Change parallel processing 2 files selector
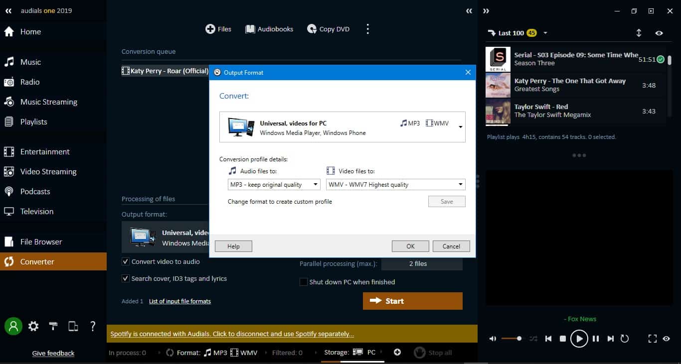This screenshot has height=364, width=681. coord(422,264)
